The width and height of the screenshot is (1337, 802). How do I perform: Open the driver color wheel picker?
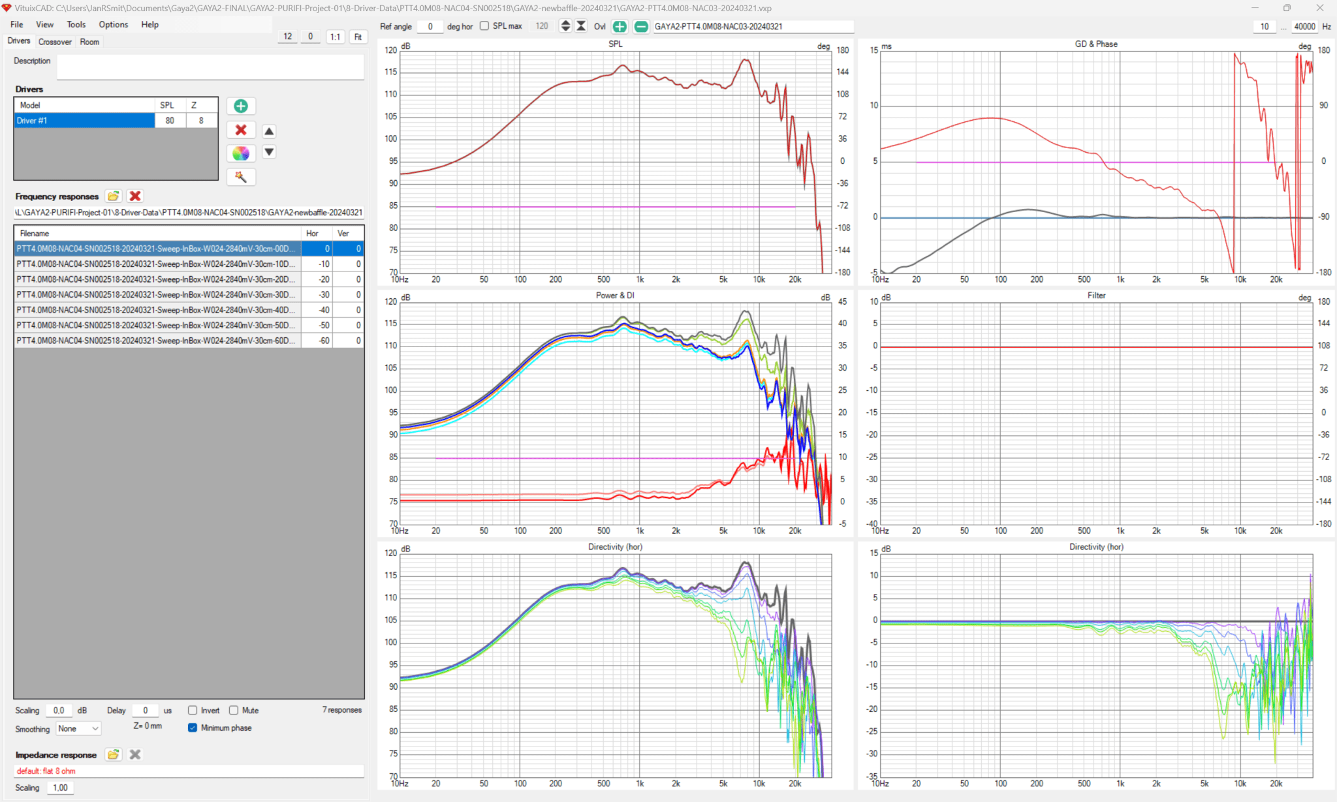pos(241,153)
